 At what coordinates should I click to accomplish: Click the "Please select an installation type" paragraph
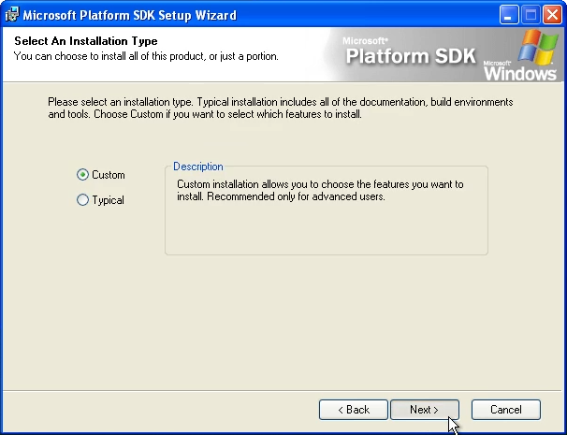pos(281,107)
